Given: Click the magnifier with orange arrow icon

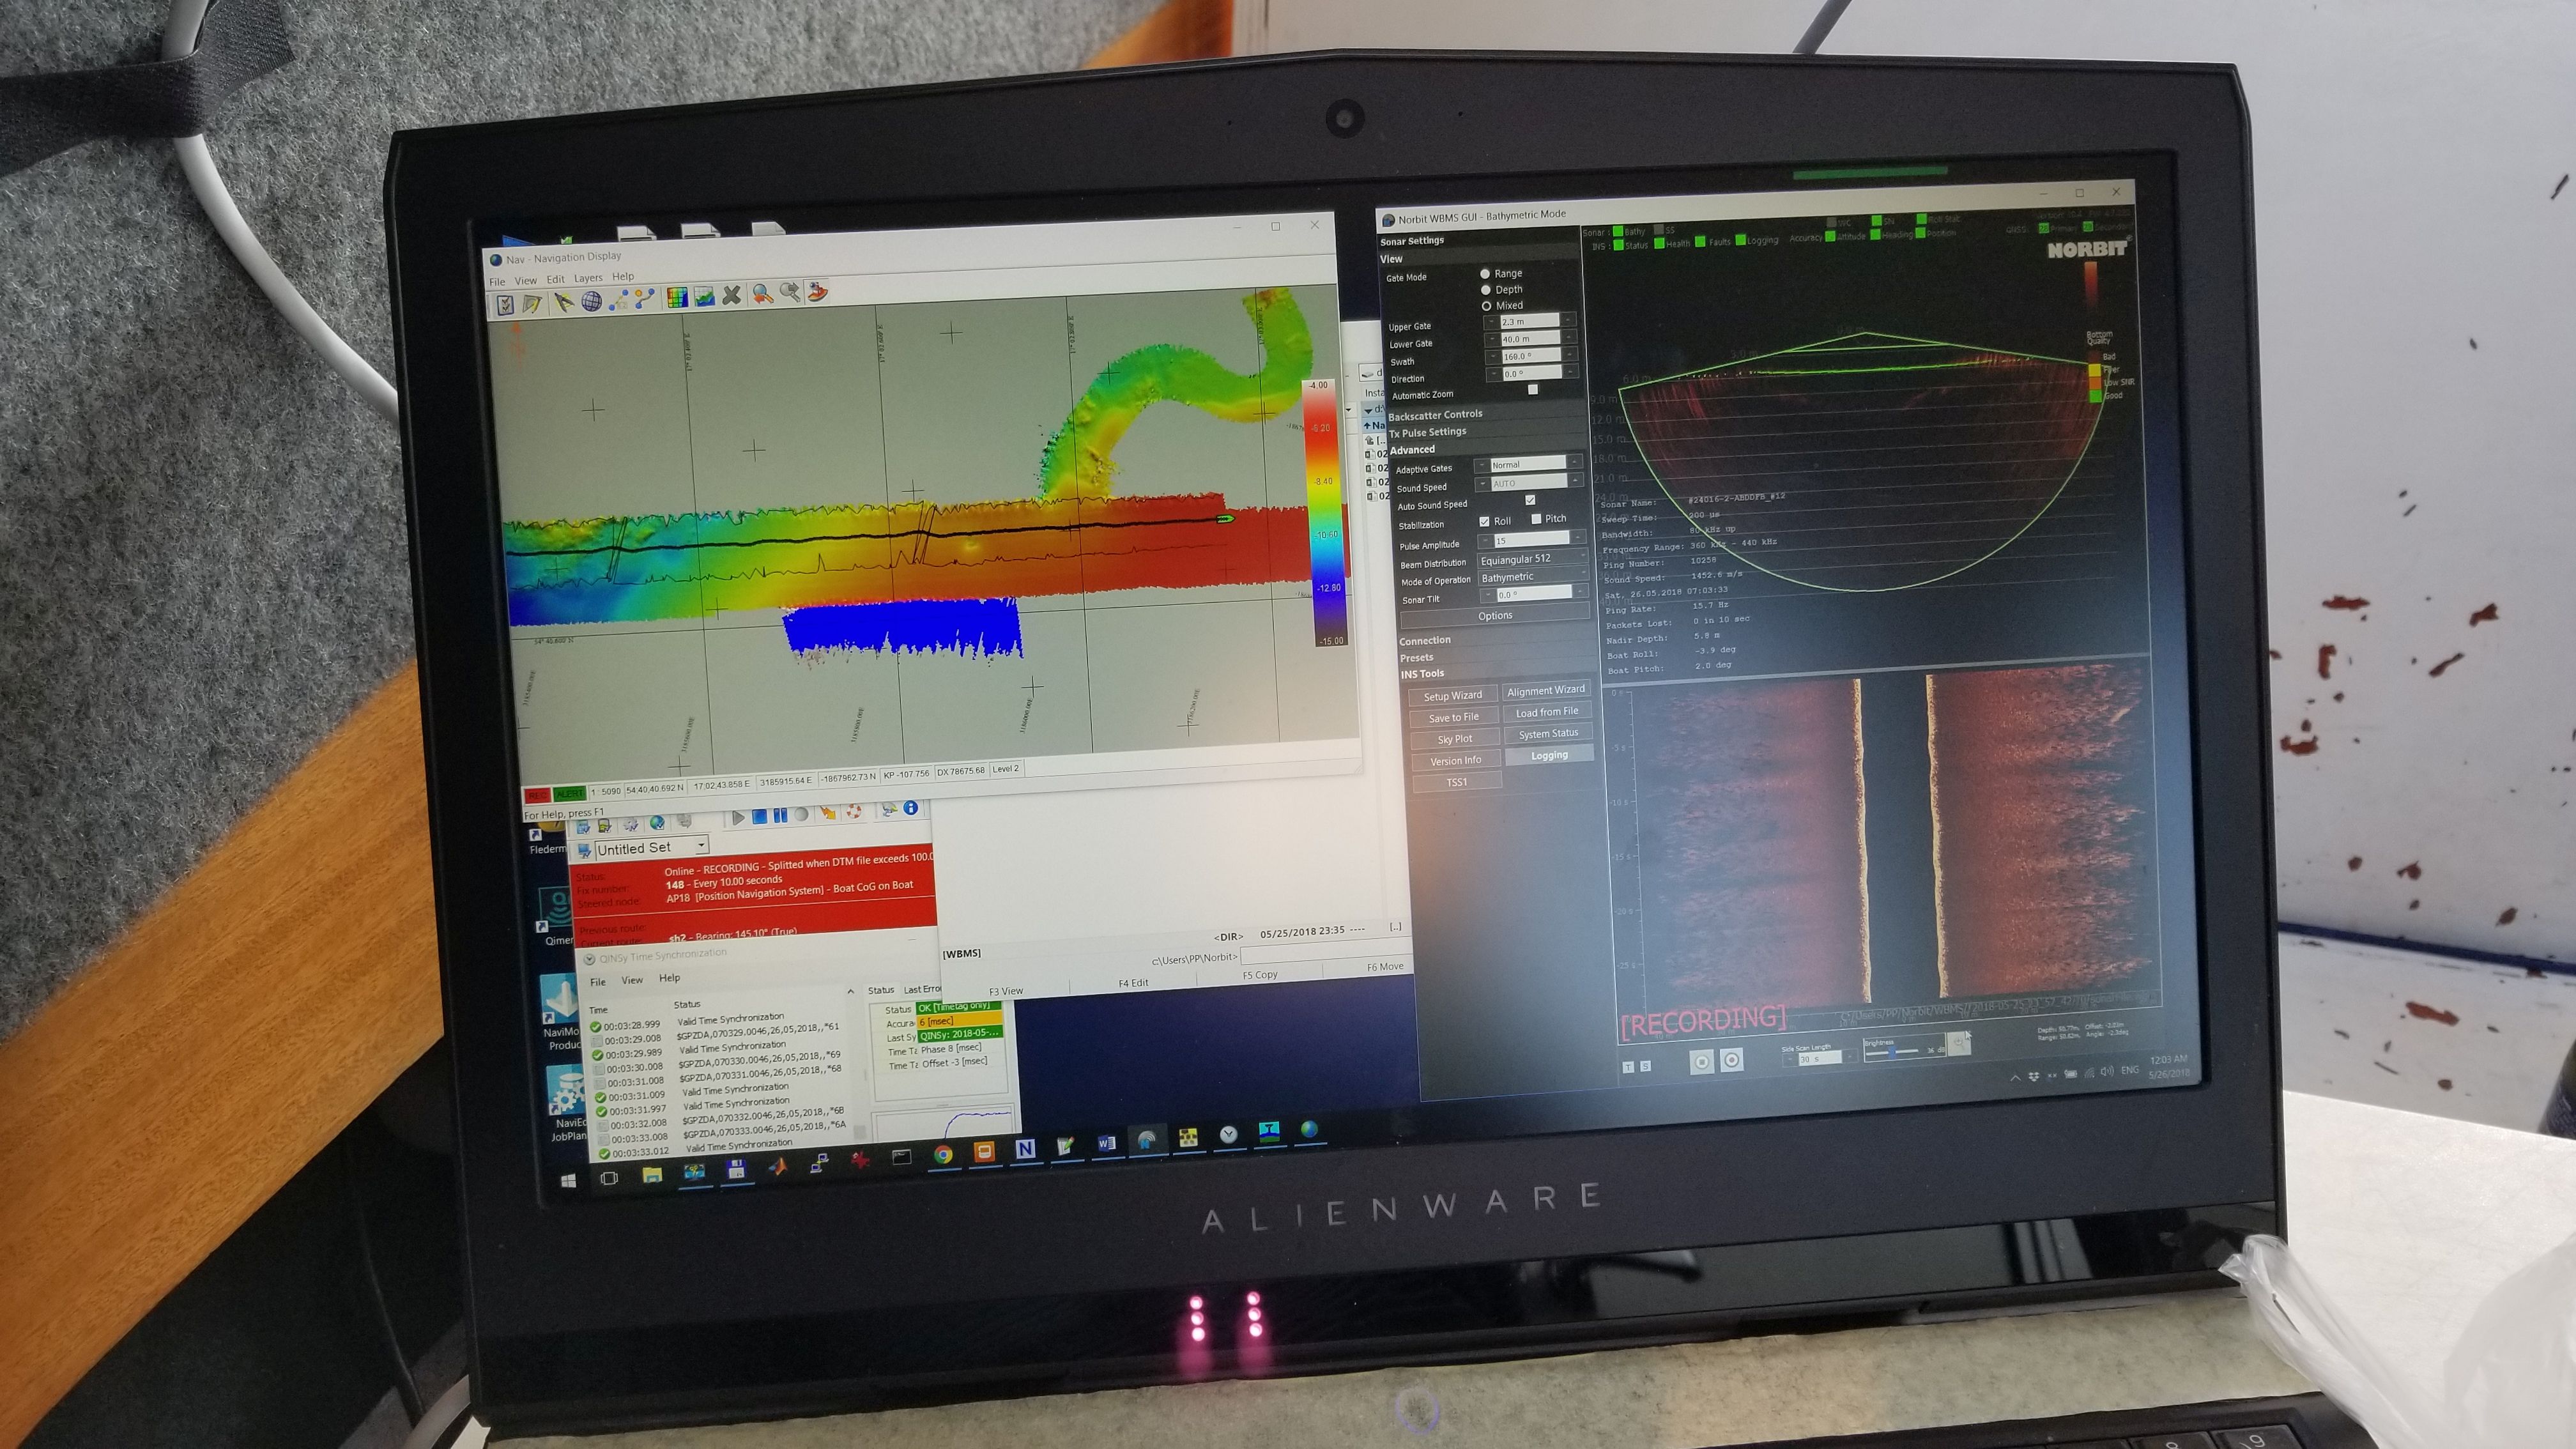Looking at the screenshot, I should pyautogui.click(x=763, y=294).
